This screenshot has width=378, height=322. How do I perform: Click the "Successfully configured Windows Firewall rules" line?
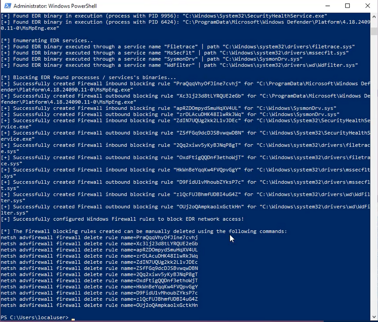(x=122, y=219)
